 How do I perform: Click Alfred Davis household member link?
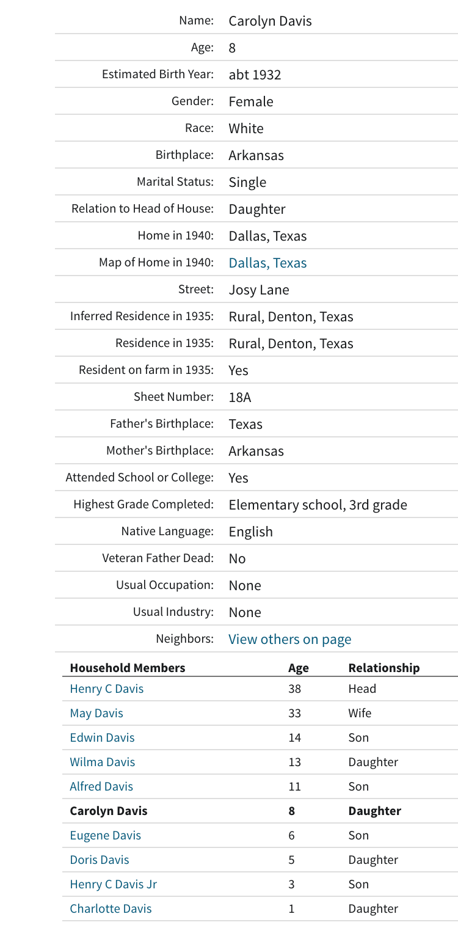pos(101,786)
